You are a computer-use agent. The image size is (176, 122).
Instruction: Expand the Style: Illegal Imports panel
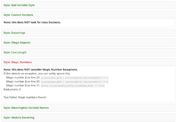[x=17, y=43]
